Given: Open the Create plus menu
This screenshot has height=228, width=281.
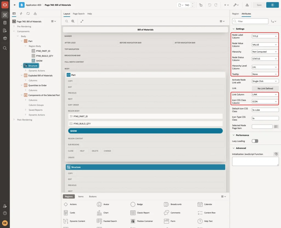Looking at the screenshot, I should pos(226,5).
